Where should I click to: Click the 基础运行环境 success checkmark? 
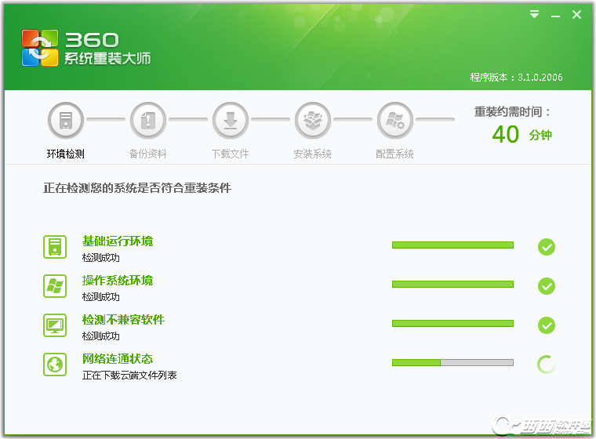click(547, 247)
